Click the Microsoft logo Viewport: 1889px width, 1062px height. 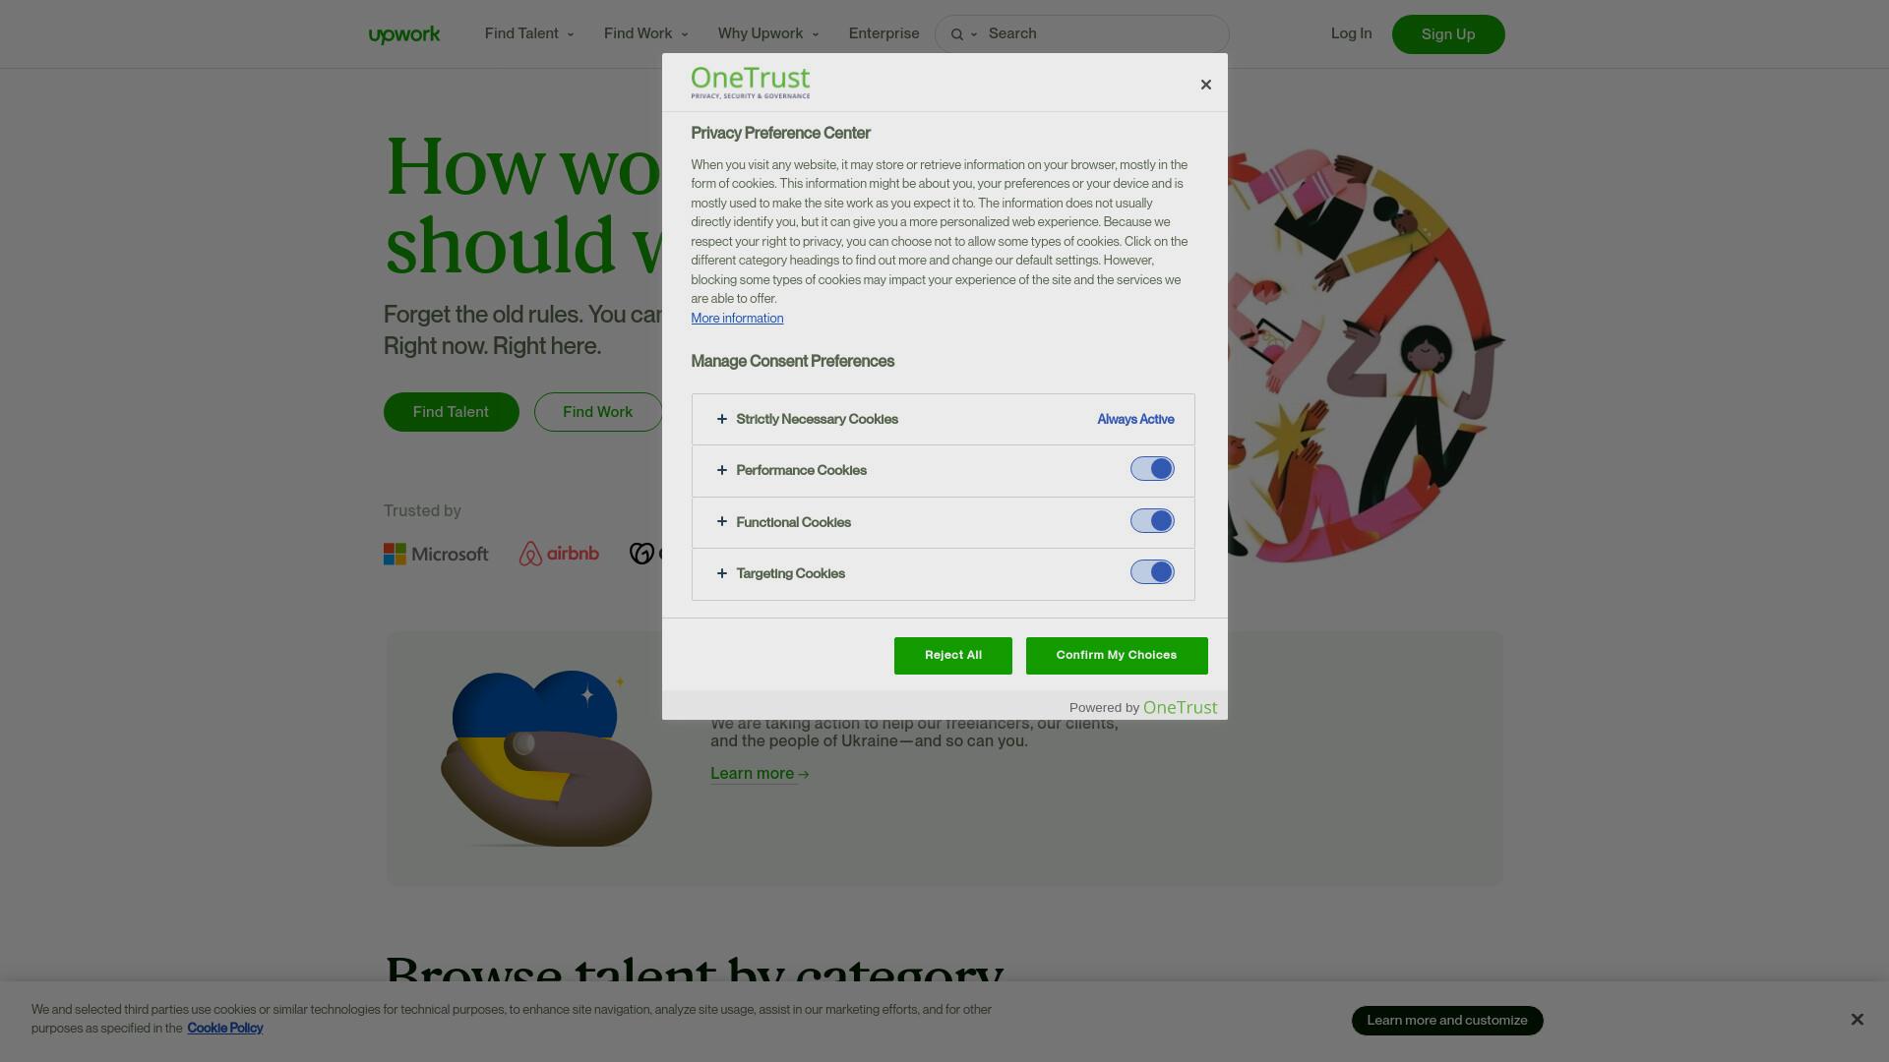pyautogui.click(x=436, y=554)
